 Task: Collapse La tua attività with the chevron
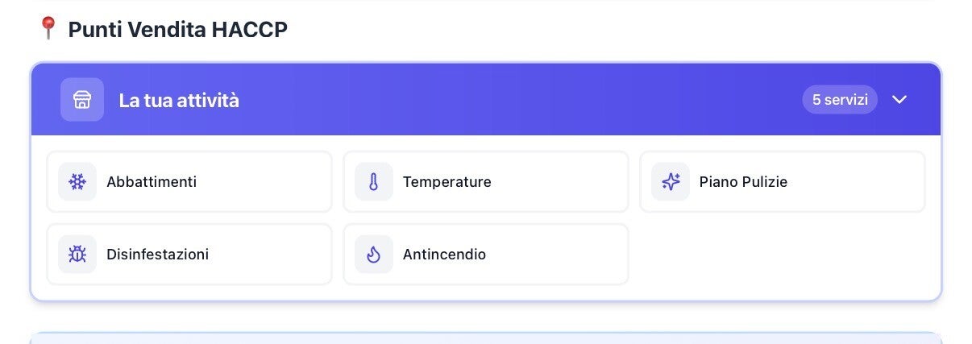click(899, 100)
